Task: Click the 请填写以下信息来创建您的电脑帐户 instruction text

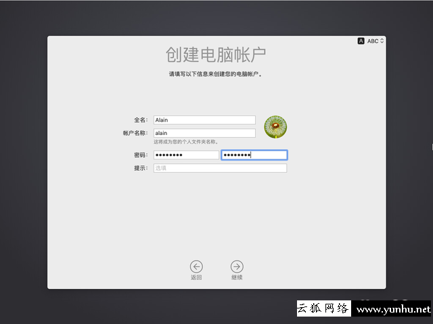Action: pyautogui.click(x=215, y=74)
